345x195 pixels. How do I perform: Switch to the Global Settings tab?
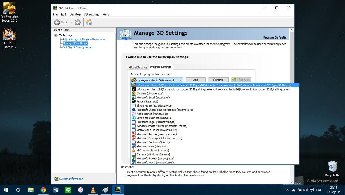click(138, 67)
